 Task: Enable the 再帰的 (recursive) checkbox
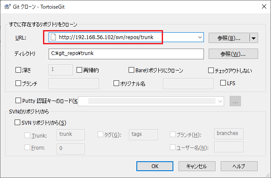click(x=79, y=70)
